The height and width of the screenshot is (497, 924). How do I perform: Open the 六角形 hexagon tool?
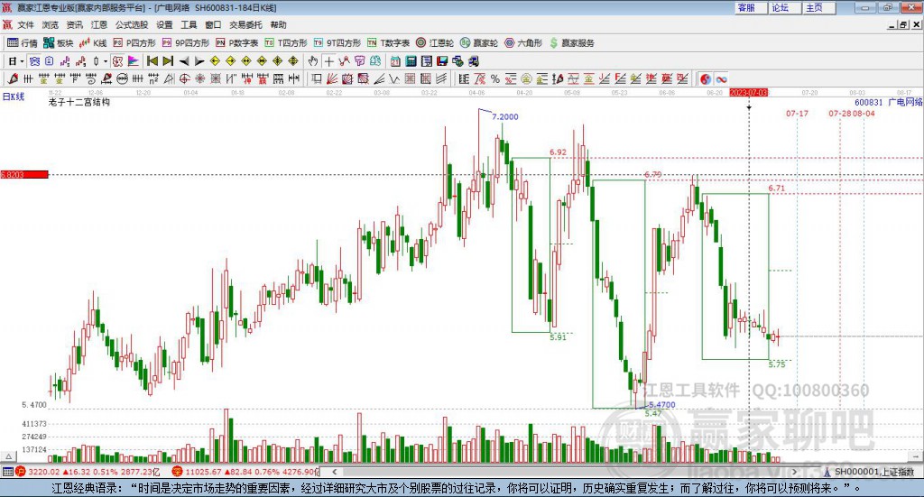[x=523, y=43]
